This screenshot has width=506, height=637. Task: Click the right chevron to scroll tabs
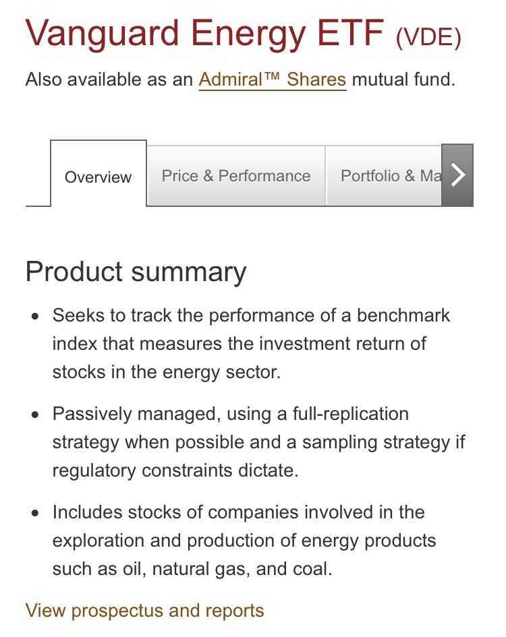[457, 175]
